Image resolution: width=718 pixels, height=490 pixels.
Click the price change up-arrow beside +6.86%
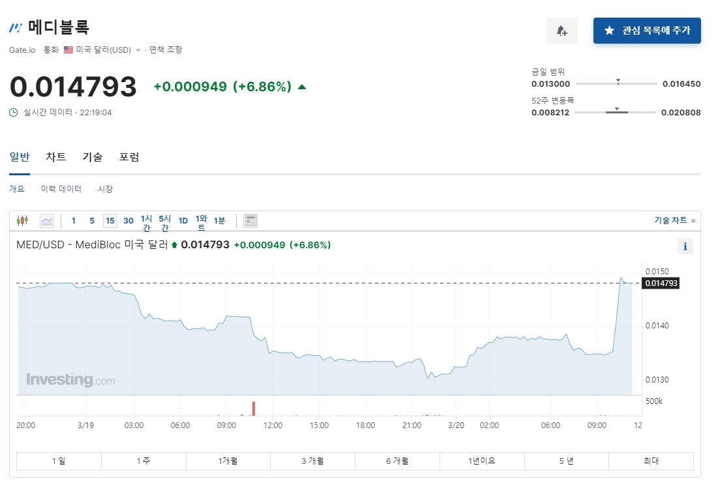click(x=302, y=87)
